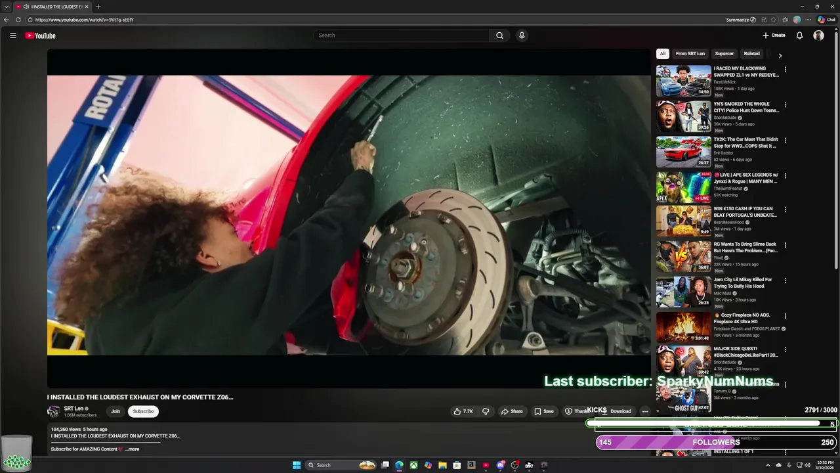Dislike the video with the thumbs down
Screen dimensions: 840x473
(x=486, y=411)
